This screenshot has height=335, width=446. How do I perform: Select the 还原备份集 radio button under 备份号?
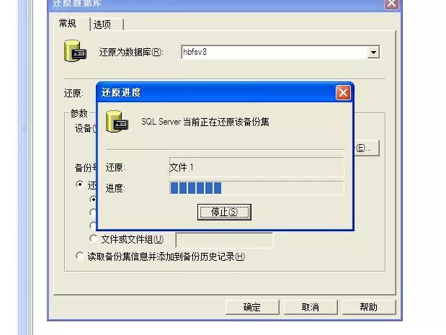point(80,184)
